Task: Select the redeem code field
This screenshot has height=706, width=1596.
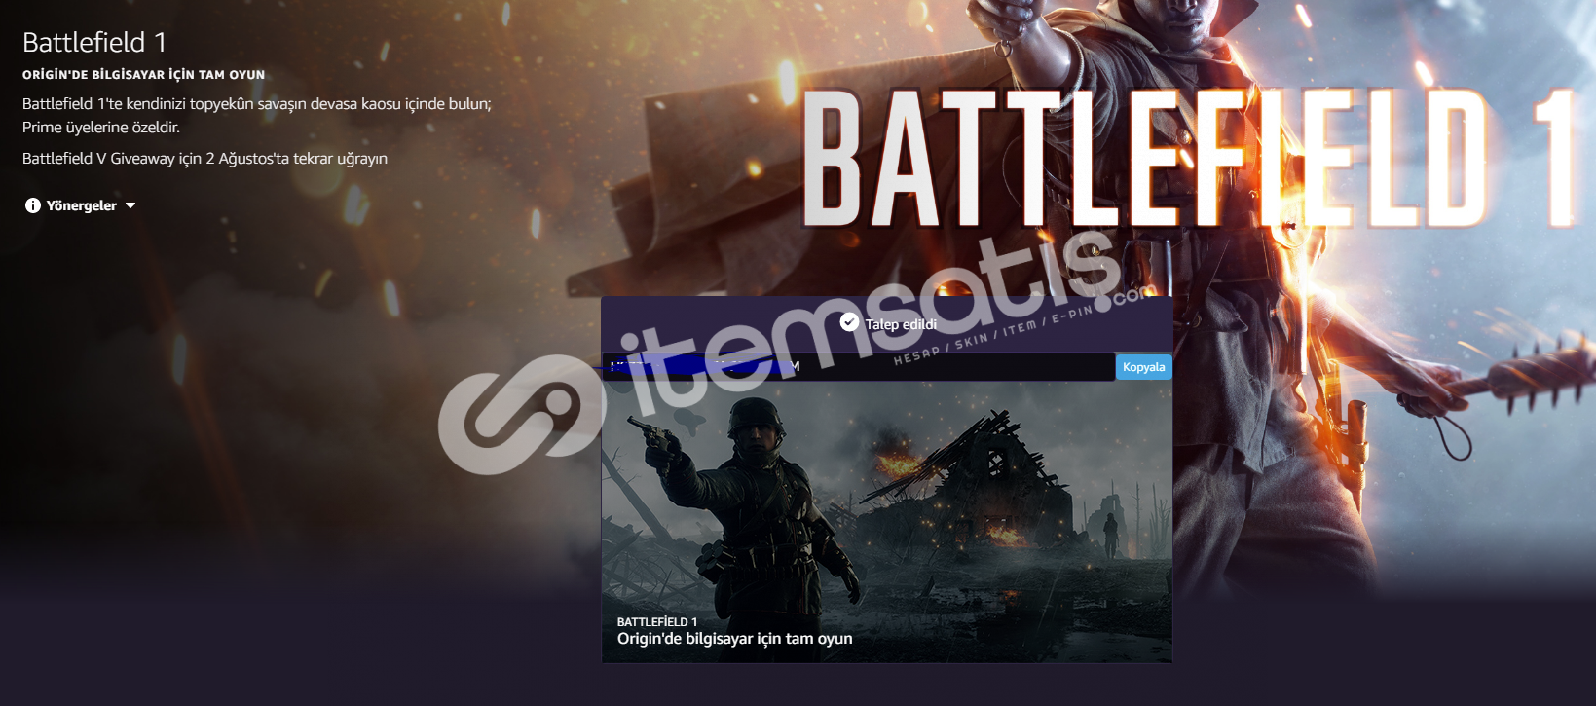Action: [x=859, y=367]
